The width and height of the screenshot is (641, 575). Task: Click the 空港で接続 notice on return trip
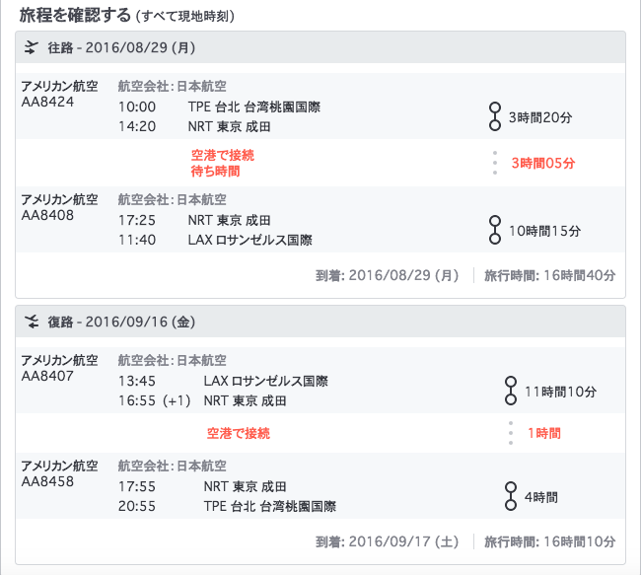(238, 432)
